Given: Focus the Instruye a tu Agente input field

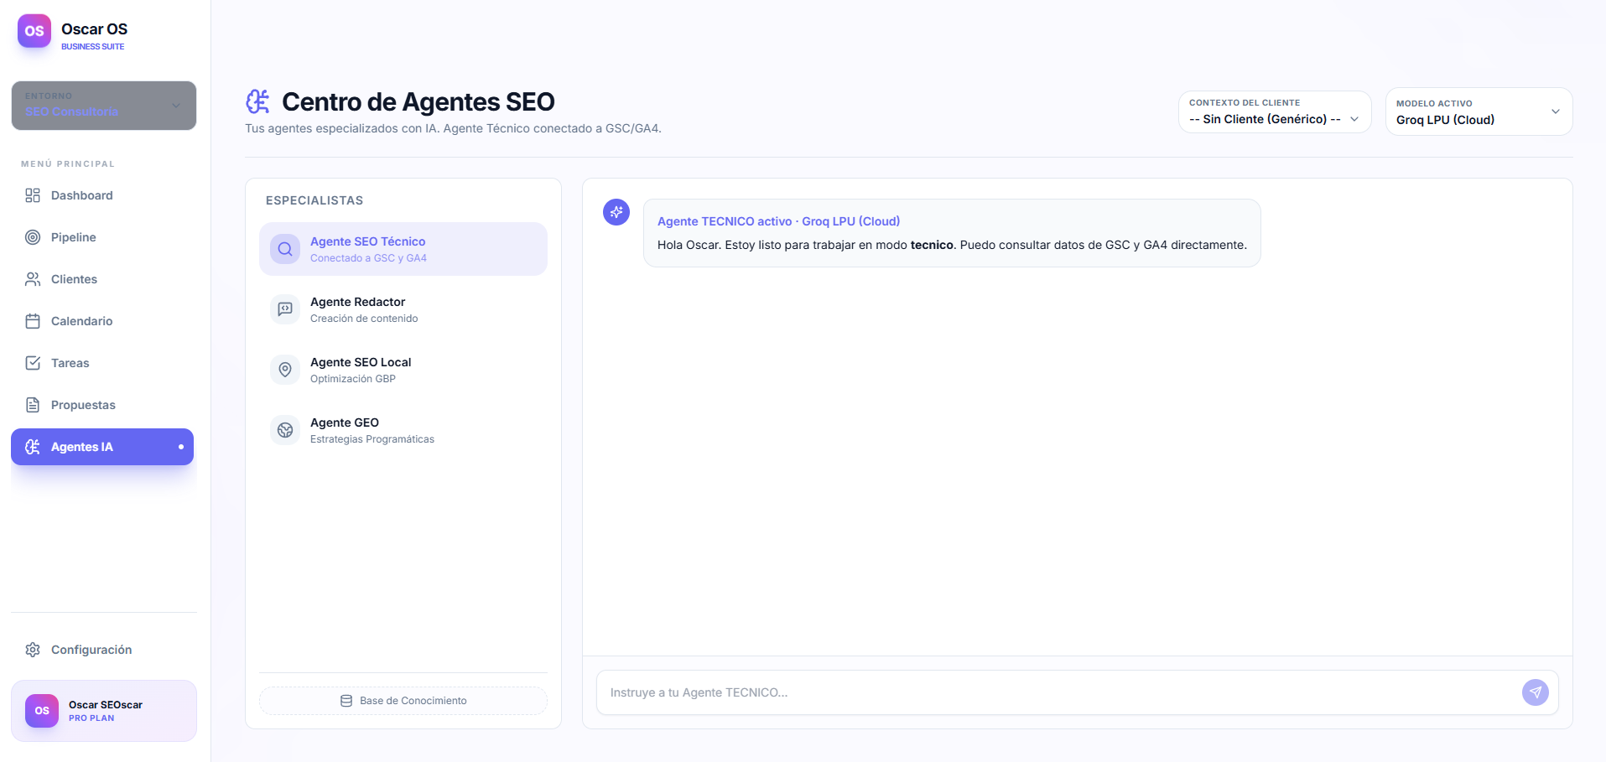Looking at the screenshot, I should click(x=1057, y=692).
